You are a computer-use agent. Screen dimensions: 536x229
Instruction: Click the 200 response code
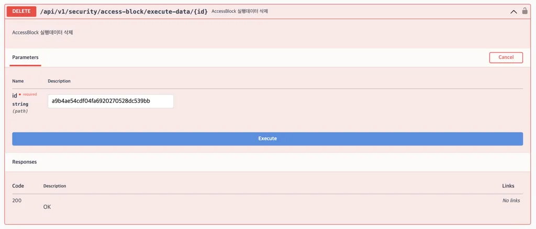click(x=17, y=200)
